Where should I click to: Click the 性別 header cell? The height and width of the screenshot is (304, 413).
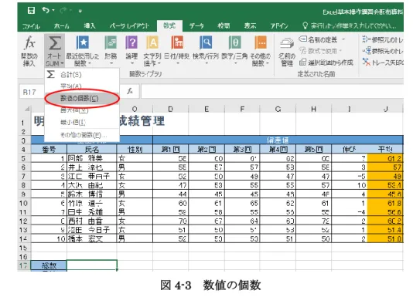135,150
